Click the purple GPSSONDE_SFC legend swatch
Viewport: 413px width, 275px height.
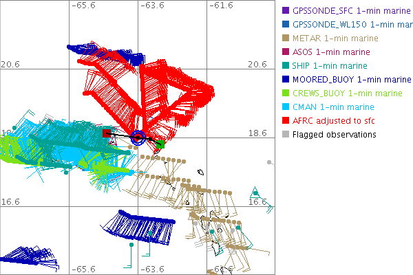tap(285, 10)
